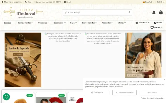Click the Spanish flag icon
Screen dimensions: 166x103
(x=144, y=2)
